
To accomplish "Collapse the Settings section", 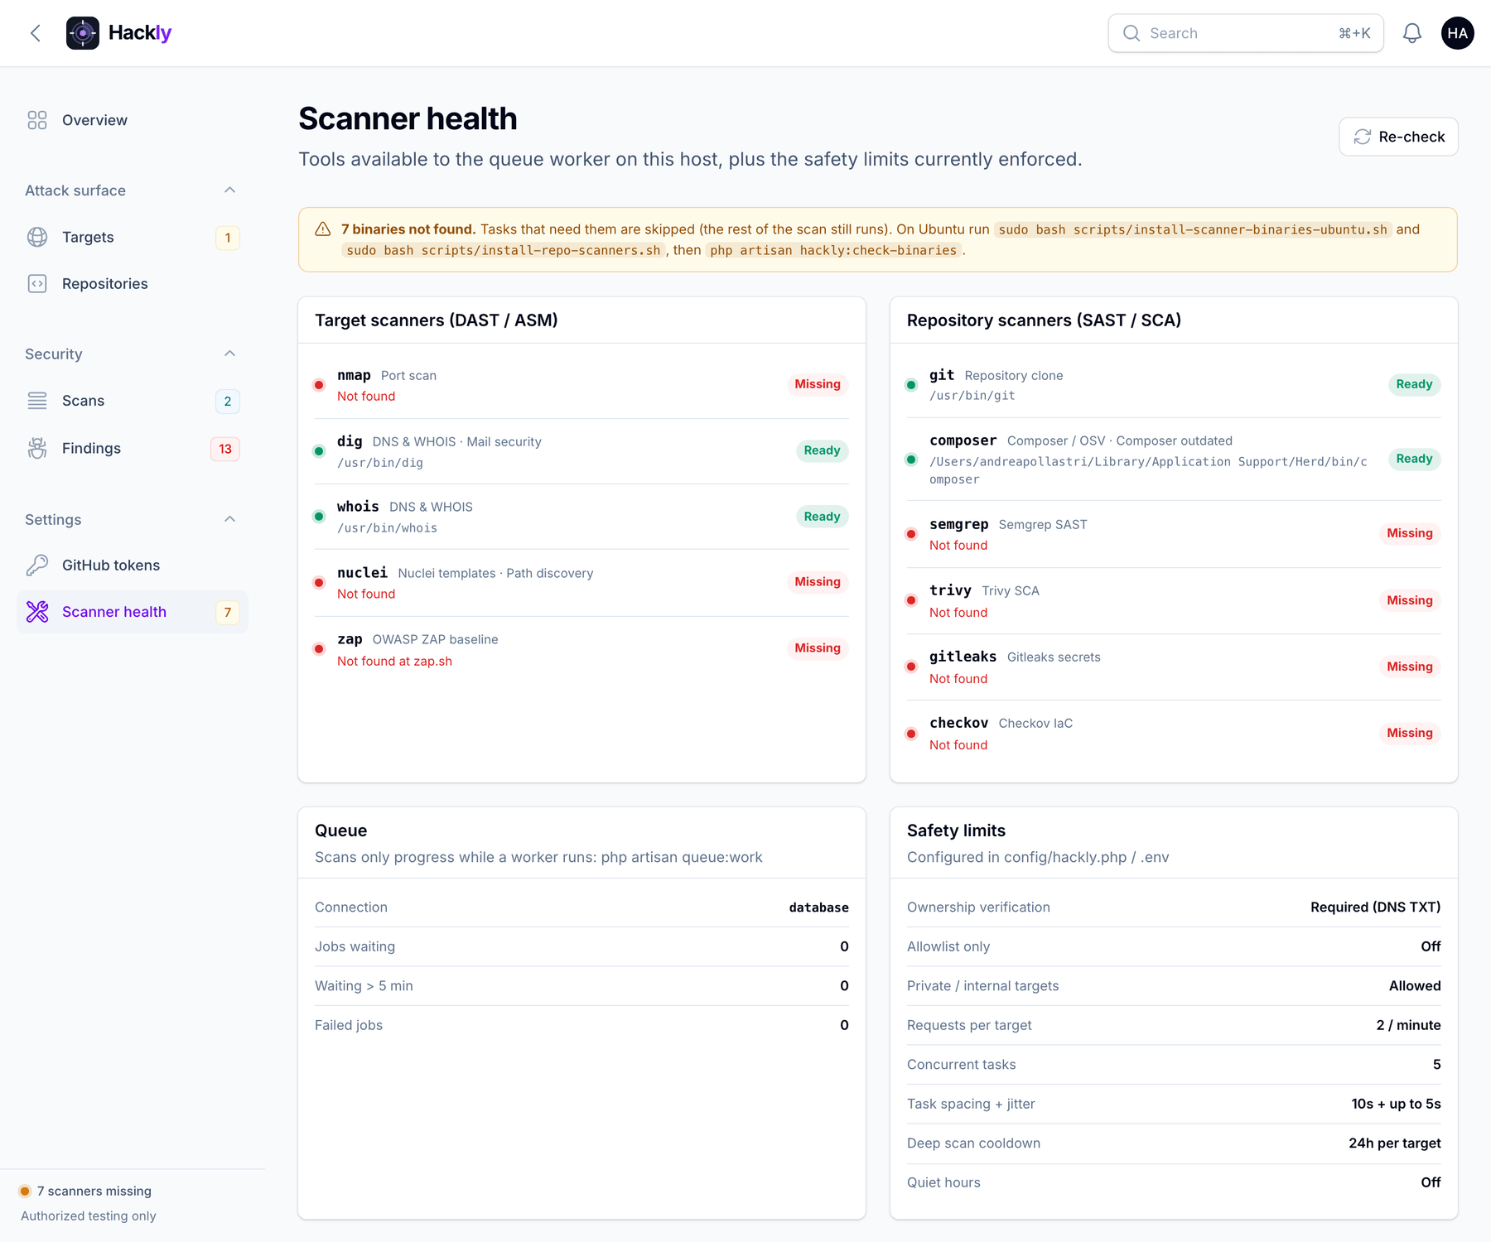I will (230, 520).
